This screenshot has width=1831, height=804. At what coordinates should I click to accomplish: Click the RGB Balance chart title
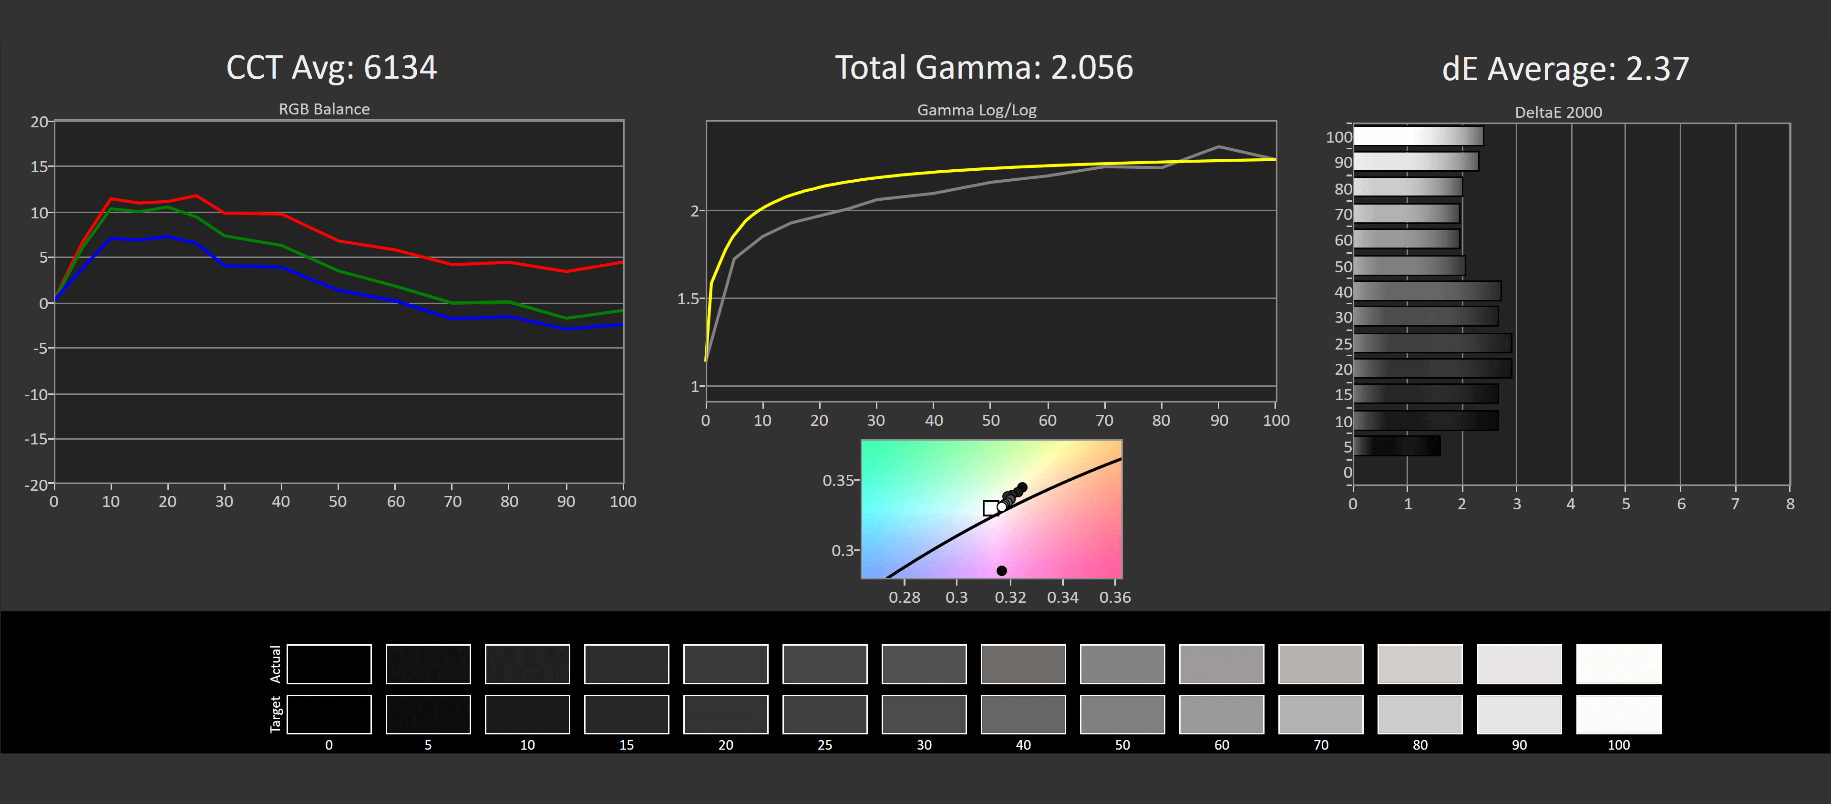pyautogui.click(x=324, y=109)
